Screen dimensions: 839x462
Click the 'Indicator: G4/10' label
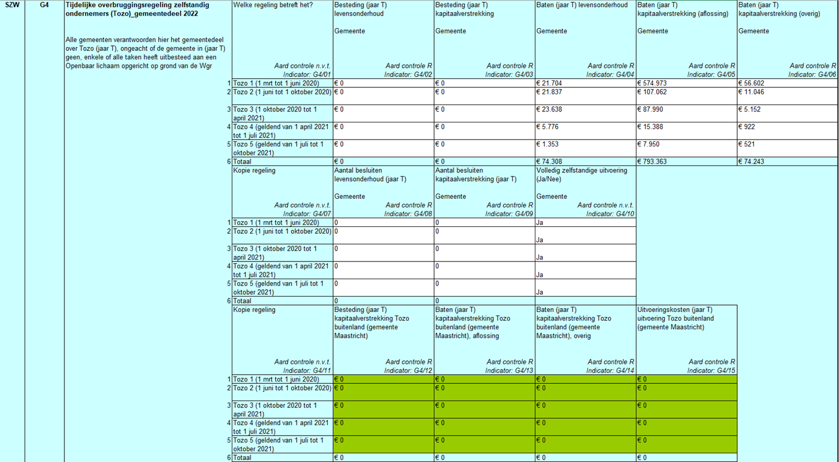click(610, 213)
